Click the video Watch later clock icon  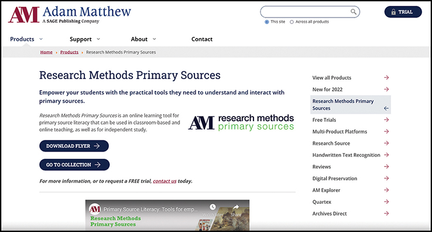point(212,207)
